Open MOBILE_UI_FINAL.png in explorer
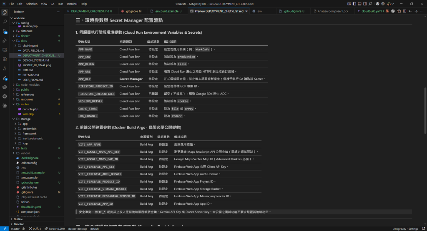427x231 pixels. point(37,65)
